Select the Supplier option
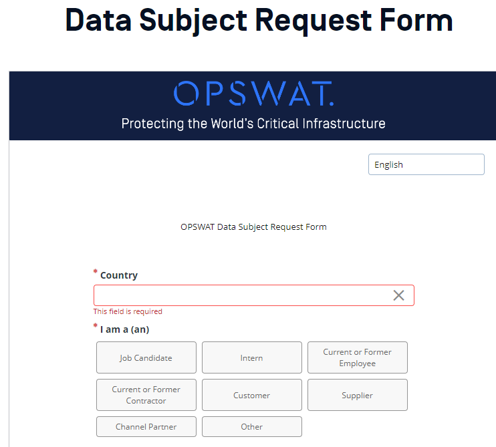The width and height of the screenshot is (496, 447). point(358,395)
